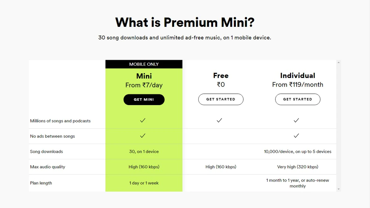Select the Free plan heading
This screenshot has width=370, height=208.
(221, 75)
